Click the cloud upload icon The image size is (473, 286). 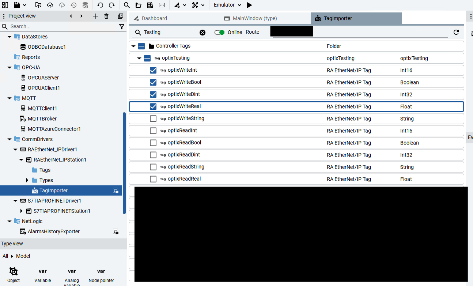(x=50, y=5)
